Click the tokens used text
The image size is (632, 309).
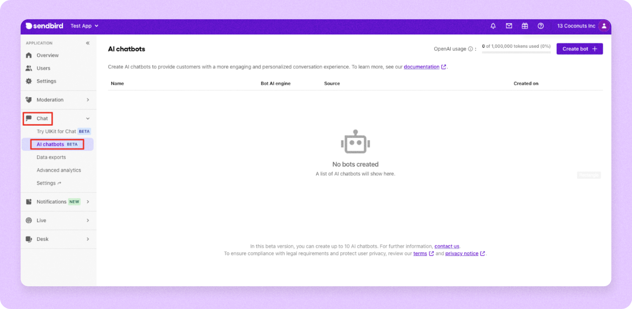[x=516, y=46]
